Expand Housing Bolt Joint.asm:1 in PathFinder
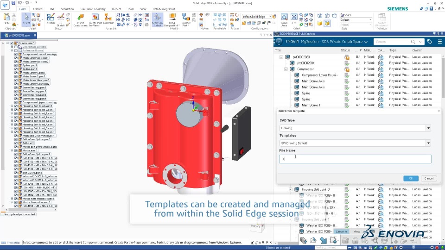Viewport: 445px width, 250px height. [12, 106]
